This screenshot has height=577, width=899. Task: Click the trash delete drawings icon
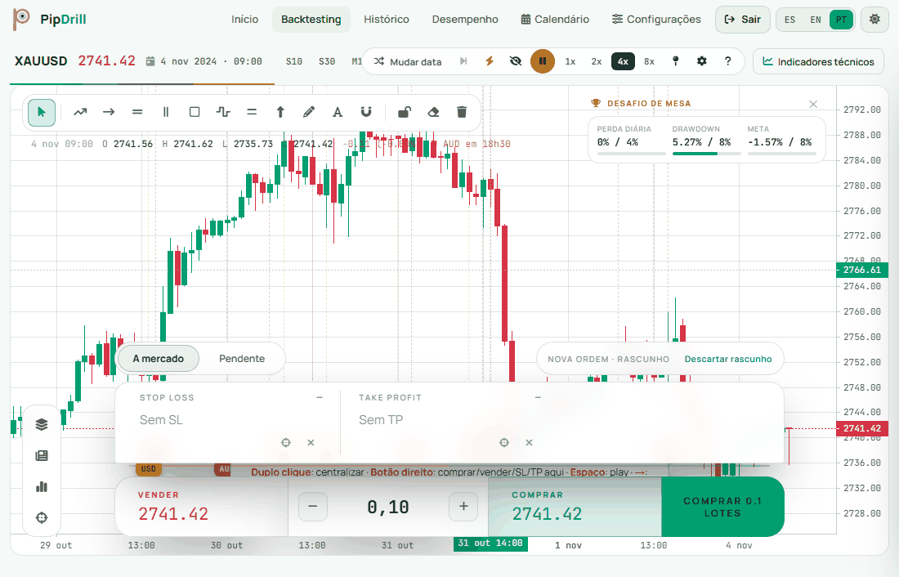coord(462,113)
